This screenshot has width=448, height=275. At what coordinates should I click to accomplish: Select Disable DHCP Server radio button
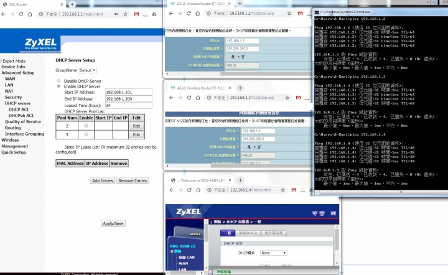58,81
